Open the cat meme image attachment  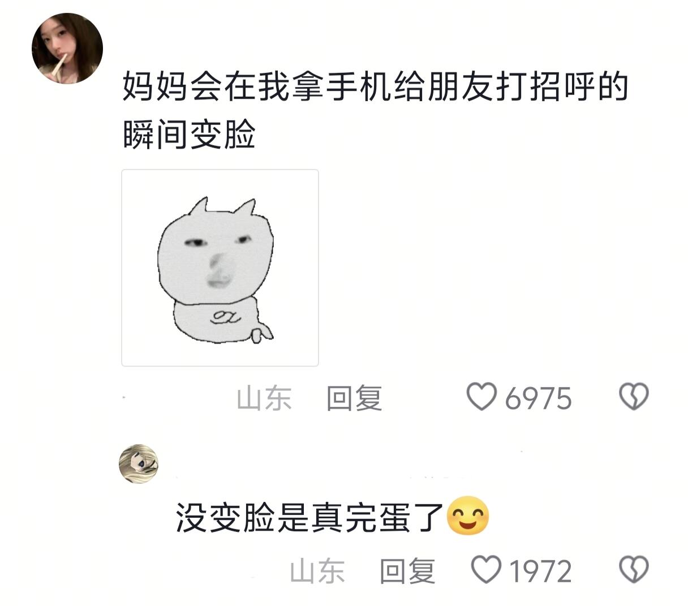pos(220,268)
